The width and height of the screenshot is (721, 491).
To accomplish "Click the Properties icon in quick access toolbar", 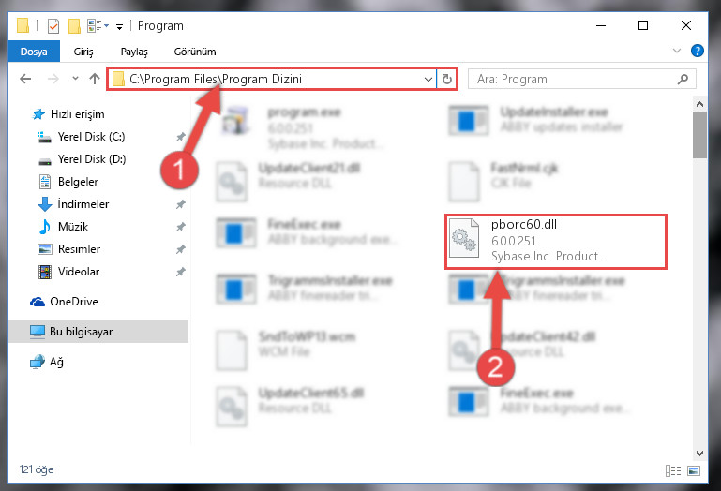I will 53,25.
